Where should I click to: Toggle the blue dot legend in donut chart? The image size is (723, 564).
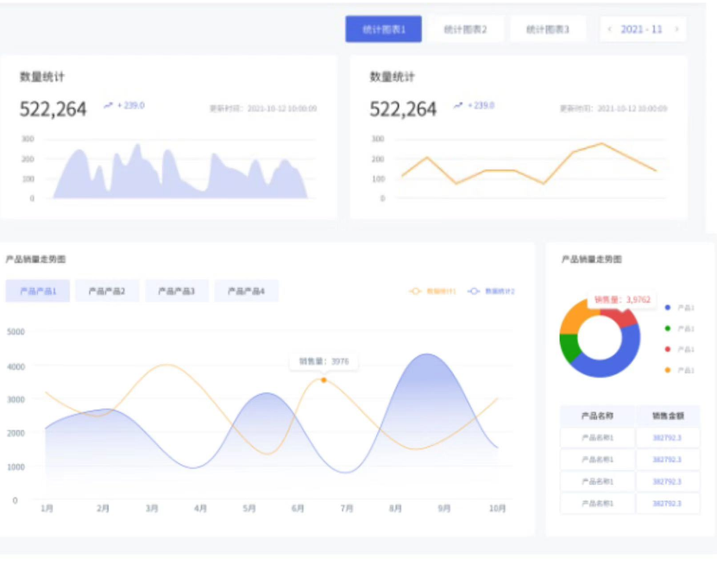668,307
